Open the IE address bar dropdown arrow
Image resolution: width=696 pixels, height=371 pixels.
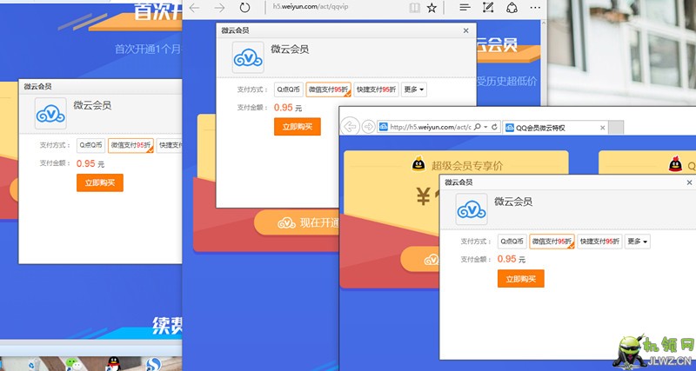[486, 127]
